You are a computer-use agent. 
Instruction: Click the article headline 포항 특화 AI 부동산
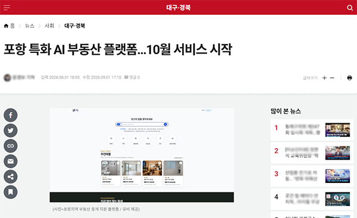point(118,49)
